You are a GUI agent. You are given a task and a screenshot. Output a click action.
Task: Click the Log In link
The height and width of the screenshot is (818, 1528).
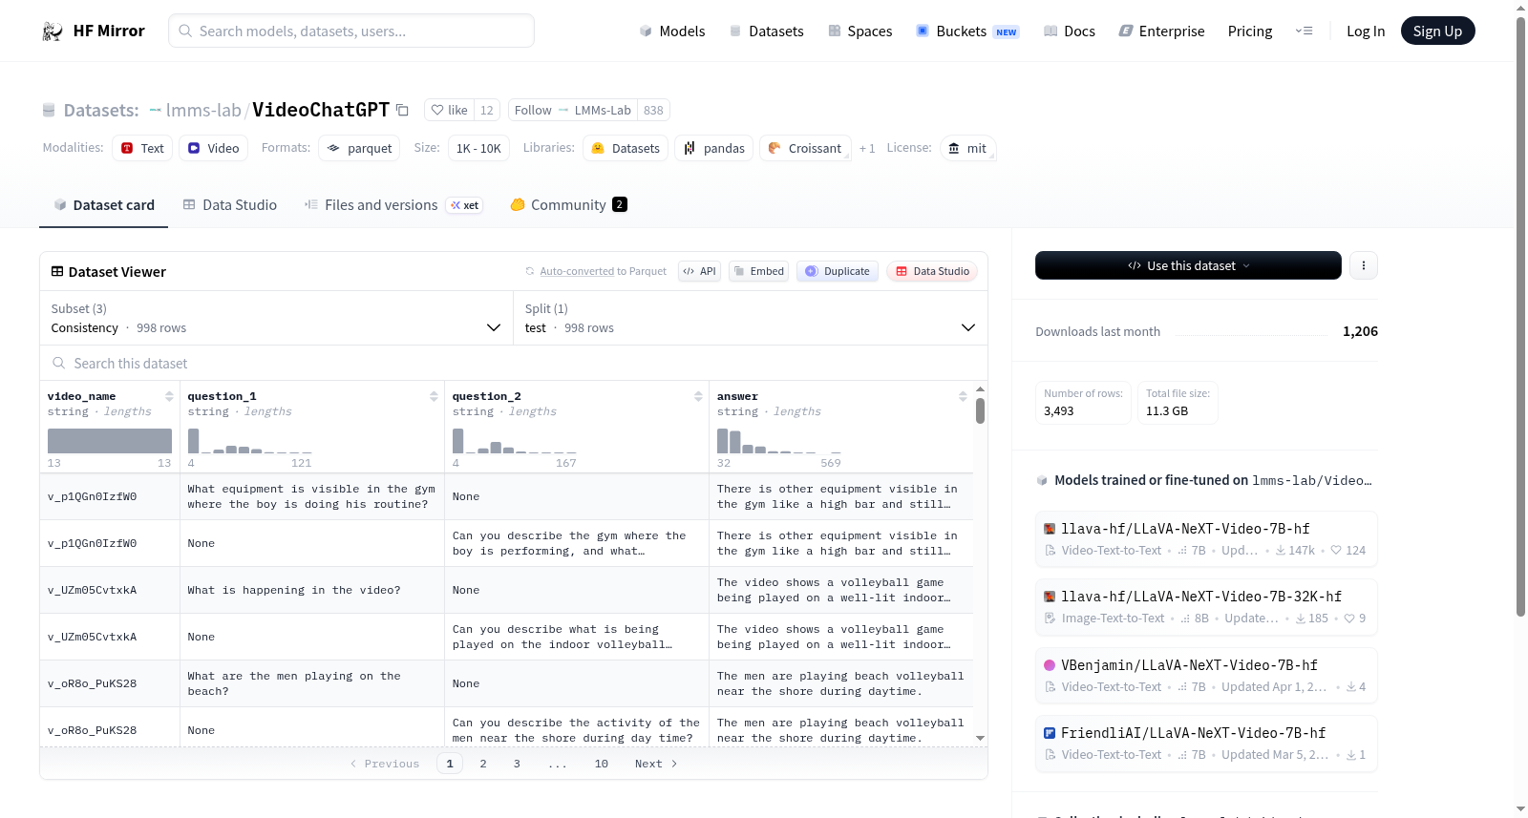coord(1366,31)
